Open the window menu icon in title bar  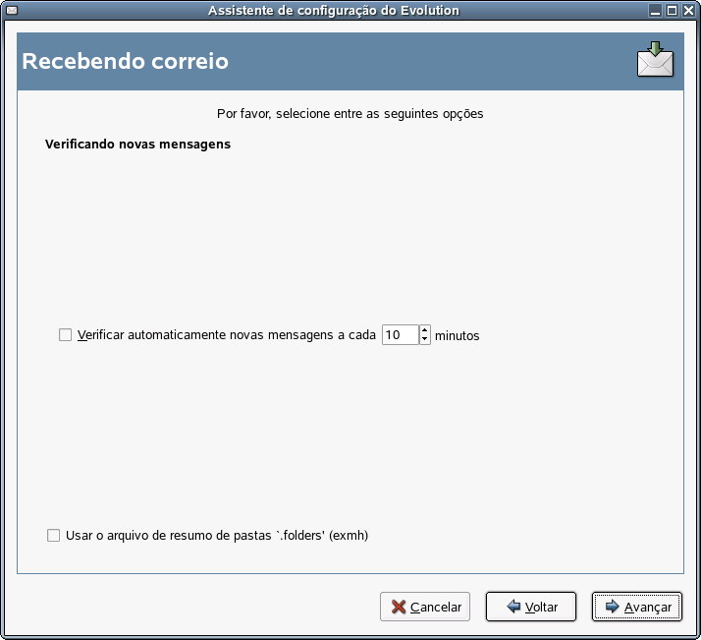[x=12, y=10]
